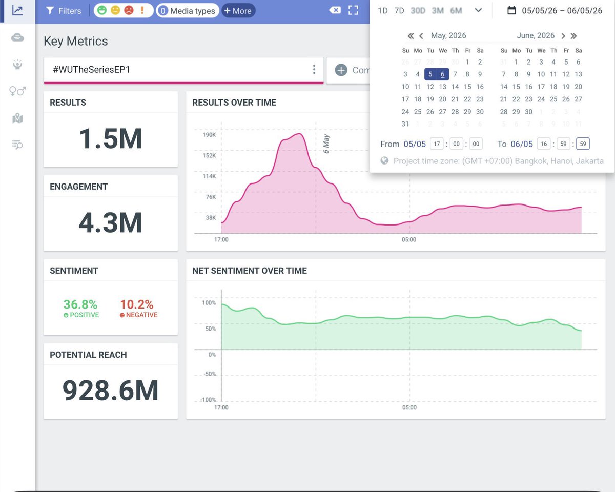Open the cloud conversation icon in sidebar
The image size is (615, 492).
[x=17, y=37]
